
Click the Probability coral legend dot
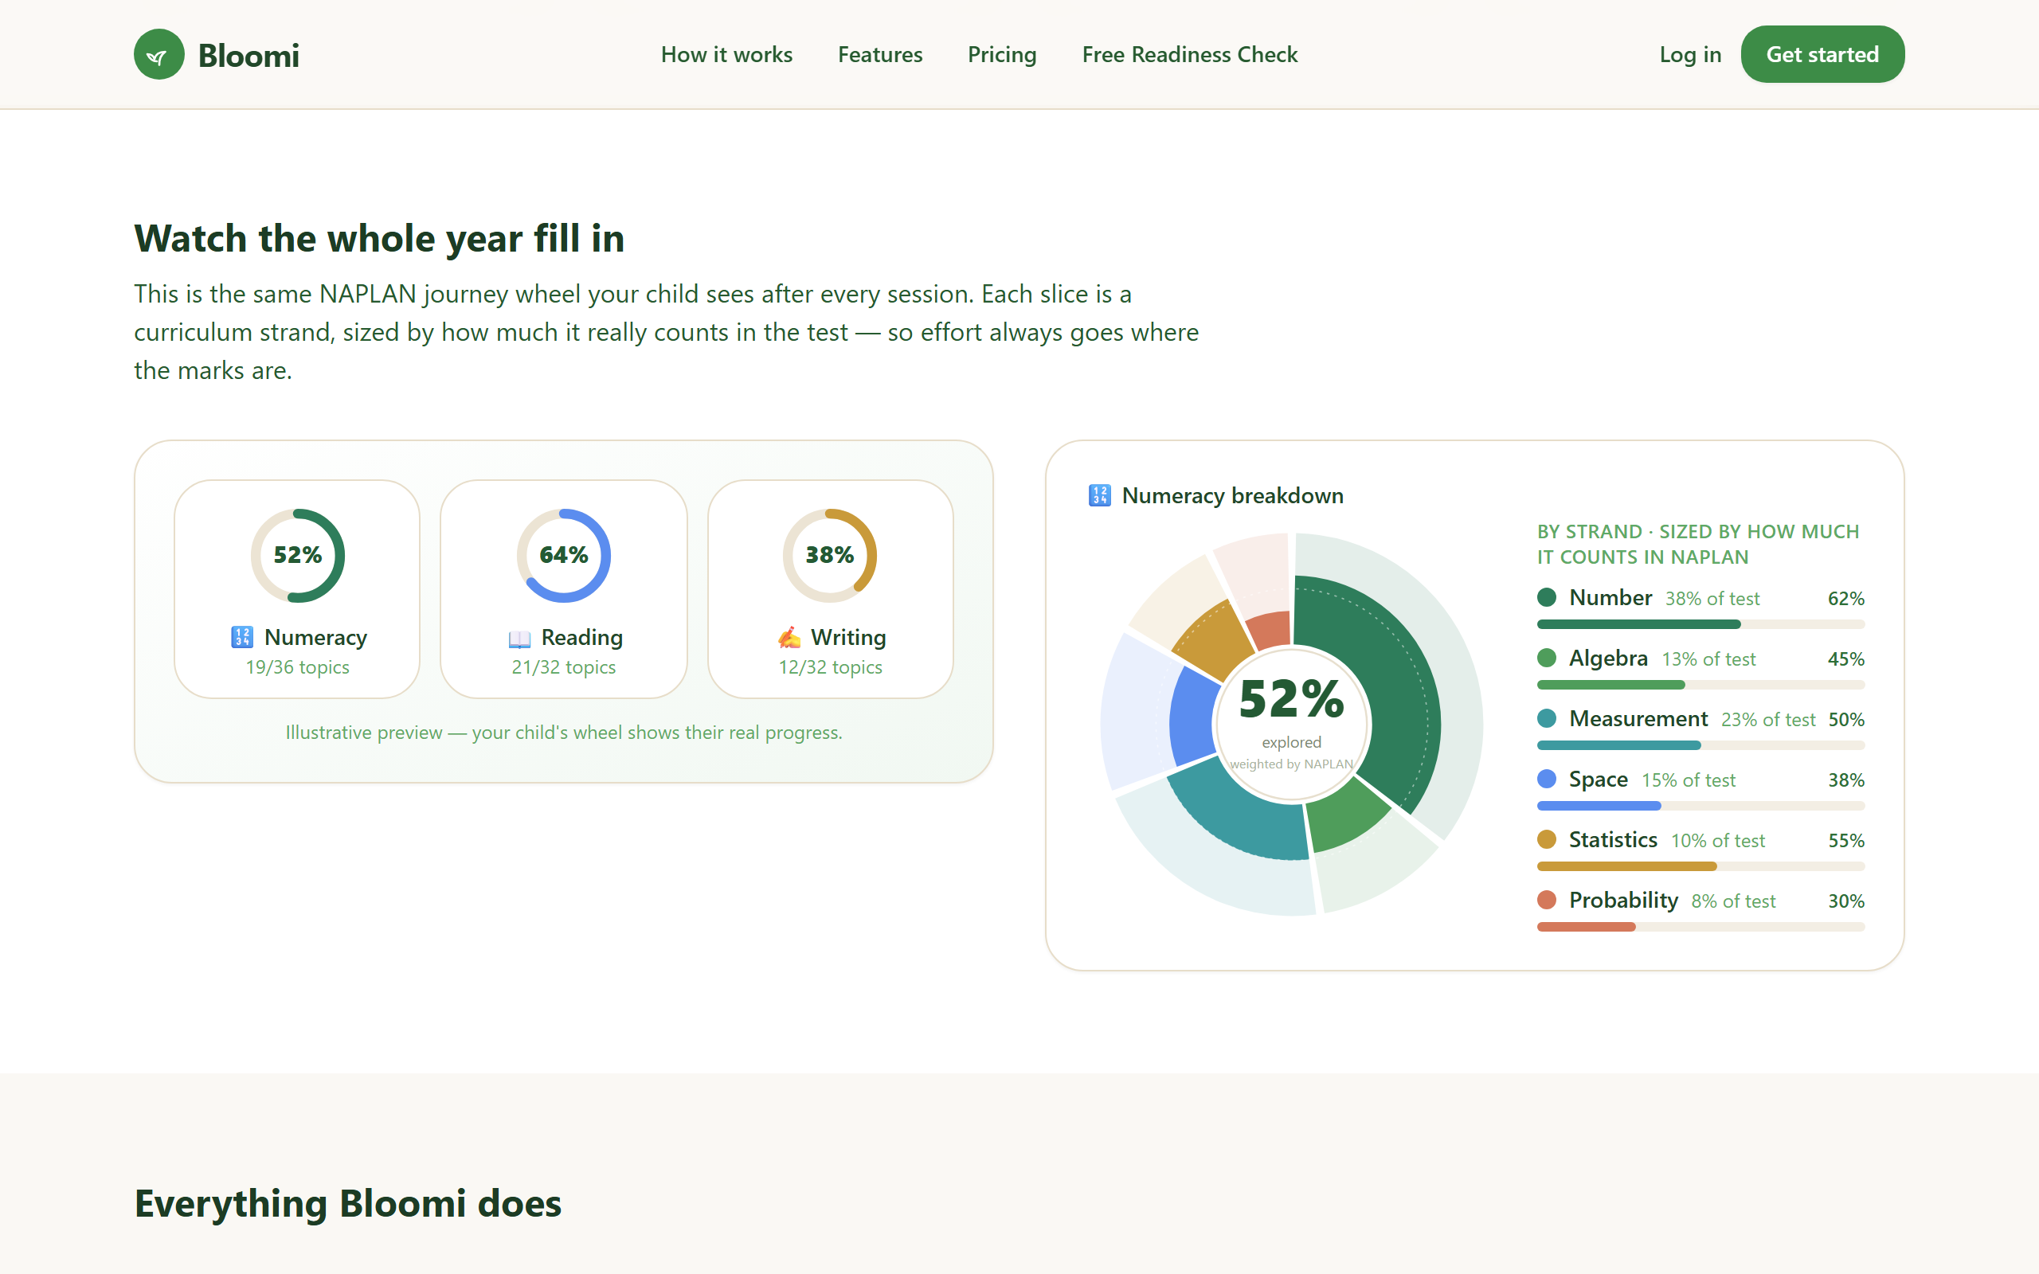pyautogui.click(x=1546, y=901)
